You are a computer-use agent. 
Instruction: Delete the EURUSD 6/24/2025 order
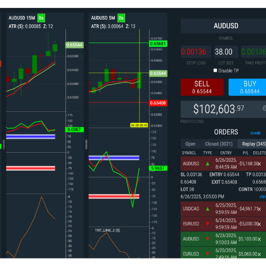point(259,224)
